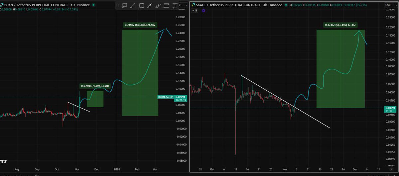Select the trend line drawing tool

(133, 5)
